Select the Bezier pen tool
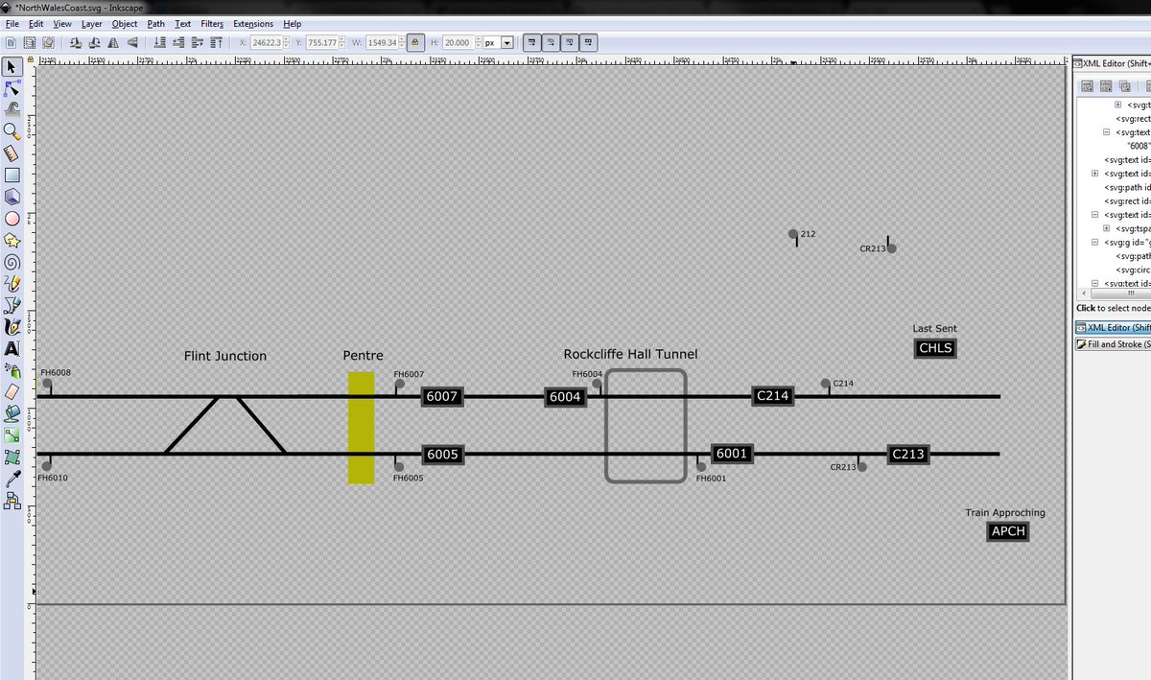 12,305
